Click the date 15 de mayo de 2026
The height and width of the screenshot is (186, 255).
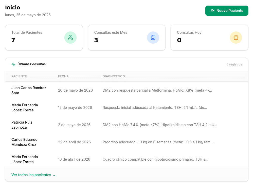(75, 108)
